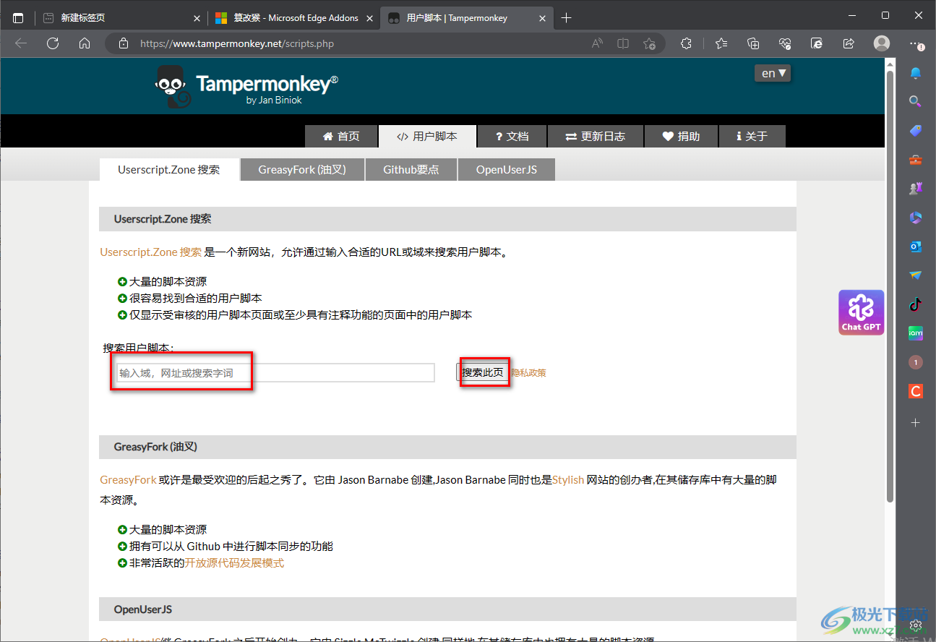Open 更新日志 nav item
Viewport: 936px width, 642px height.
(x=595, y=136)
